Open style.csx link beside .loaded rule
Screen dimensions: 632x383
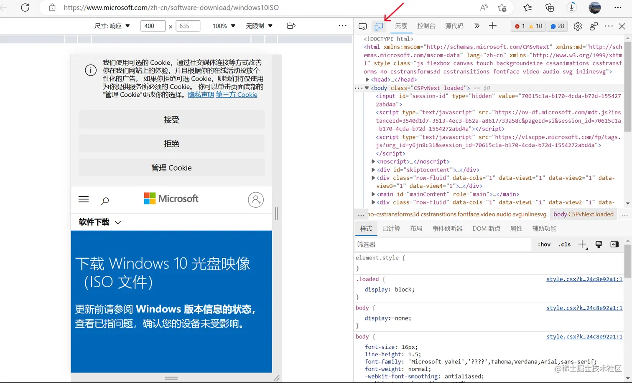[x=584, y=279]
